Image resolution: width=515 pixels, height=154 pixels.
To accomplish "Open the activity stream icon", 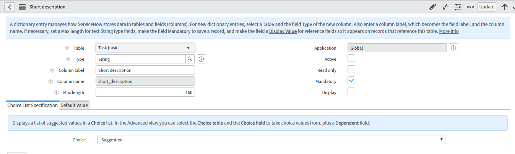I will (x=445, y=7).
